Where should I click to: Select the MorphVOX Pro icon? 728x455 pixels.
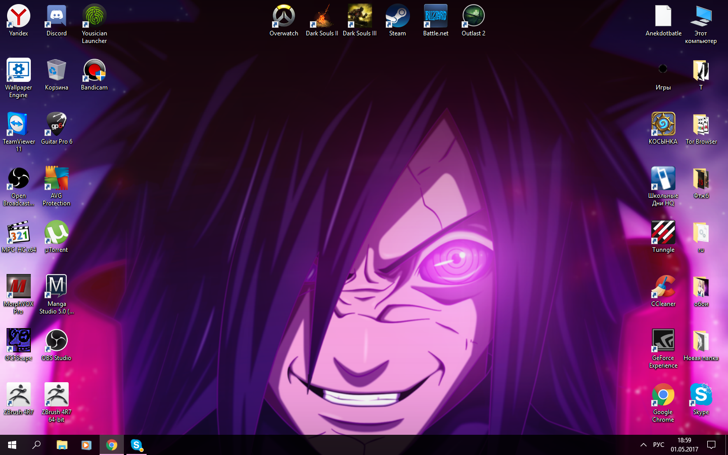click(19, 295)
